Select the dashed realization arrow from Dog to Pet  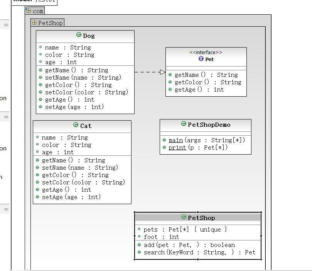150,72
